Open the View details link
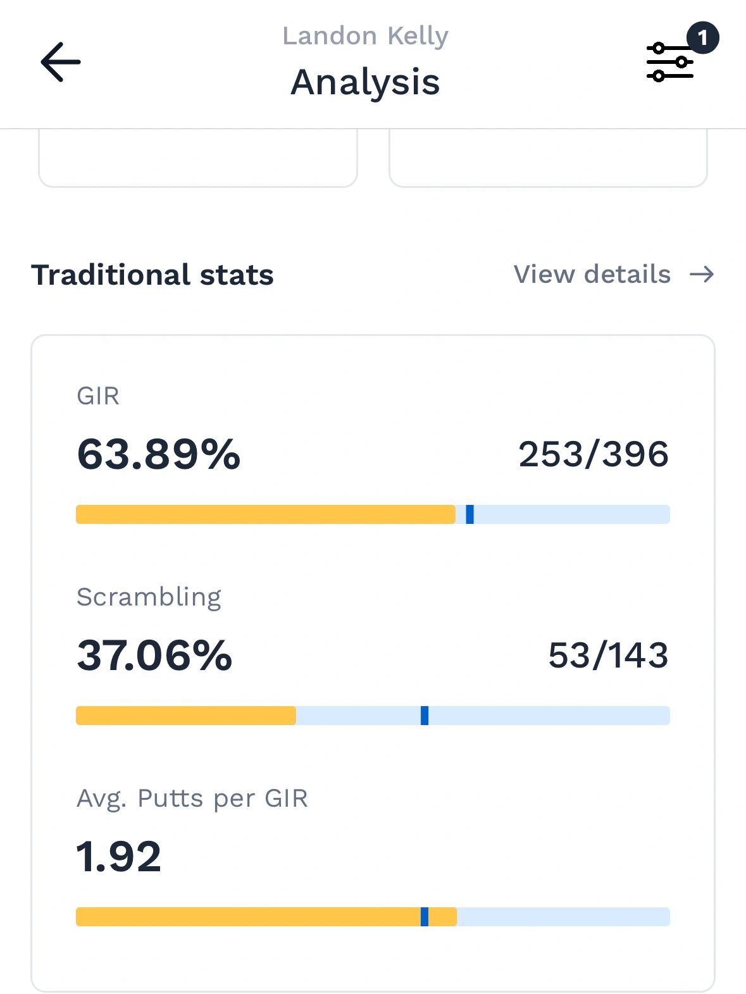746x994 pixels. [x=592, y=275]
